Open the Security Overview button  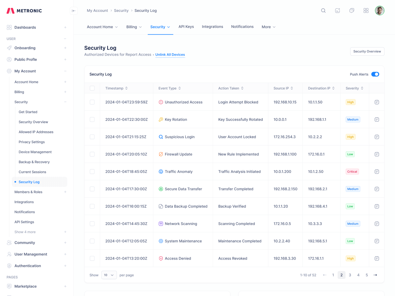[x=367, y=51]
